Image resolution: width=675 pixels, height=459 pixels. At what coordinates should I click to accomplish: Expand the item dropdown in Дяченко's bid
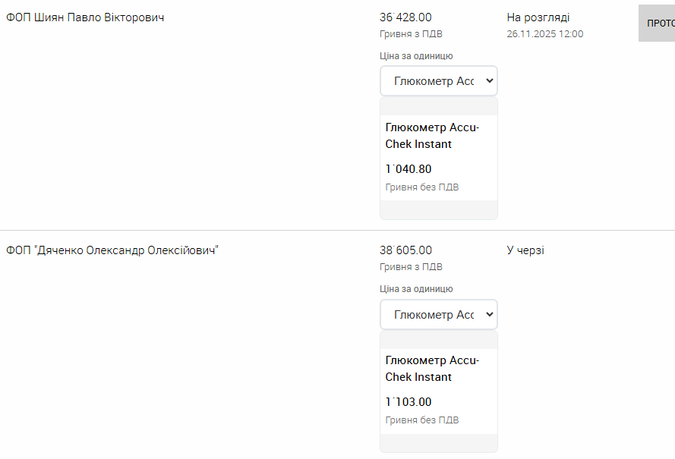438,314
